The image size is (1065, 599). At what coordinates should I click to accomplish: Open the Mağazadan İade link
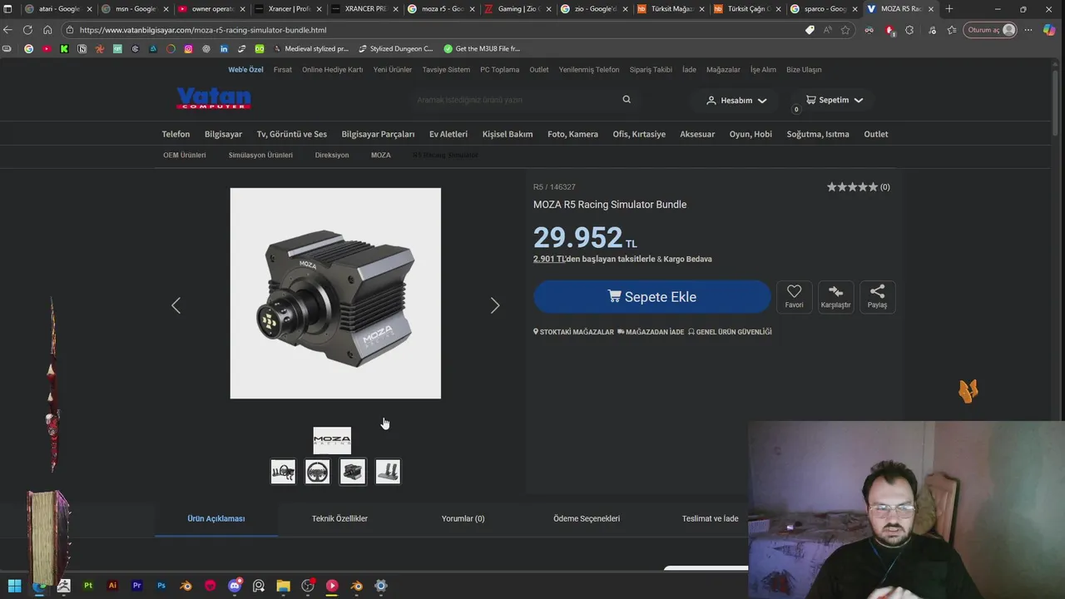[651, 332]
